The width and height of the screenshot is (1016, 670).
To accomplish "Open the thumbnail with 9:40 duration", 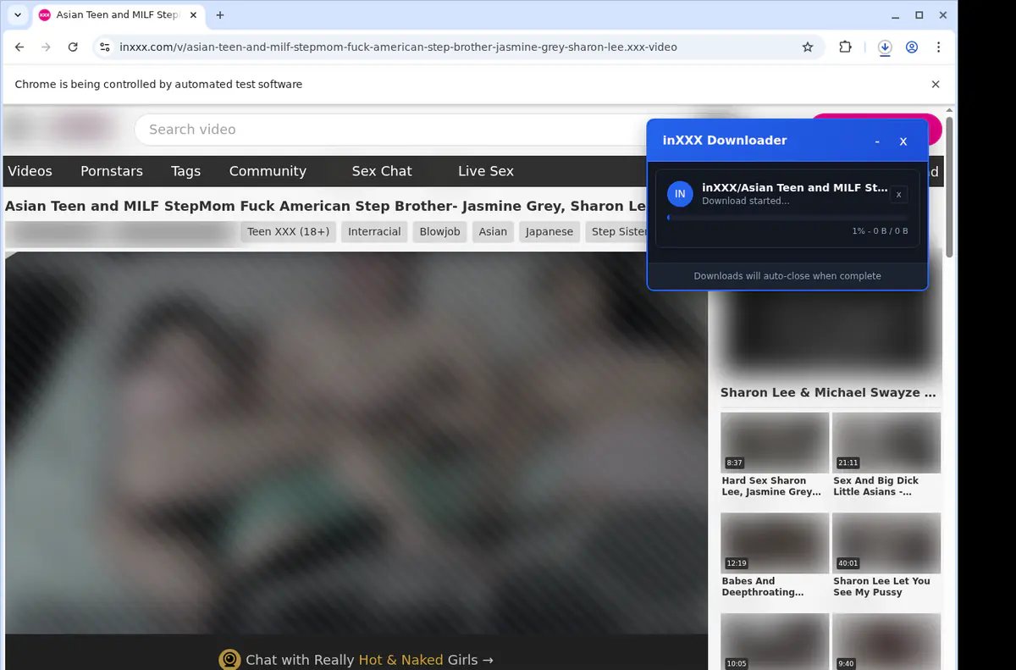I will click(886, 641).
